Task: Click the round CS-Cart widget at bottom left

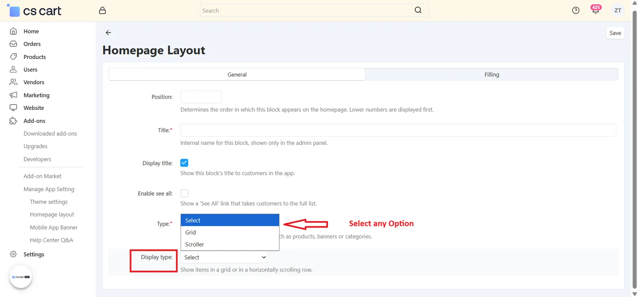Action: coord(21,277)
